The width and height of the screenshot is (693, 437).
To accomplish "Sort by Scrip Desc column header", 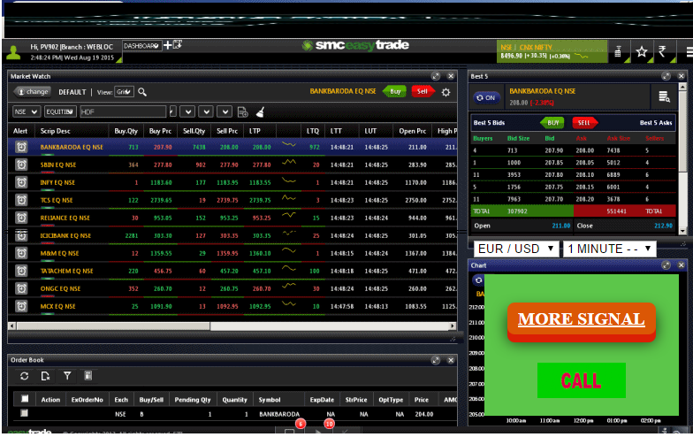I will (55, 131).
